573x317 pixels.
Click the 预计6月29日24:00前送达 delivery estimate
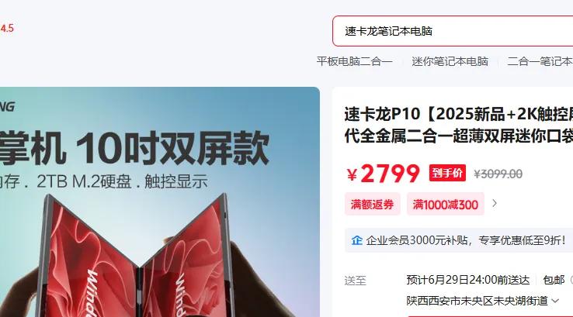tap(467, 280)
